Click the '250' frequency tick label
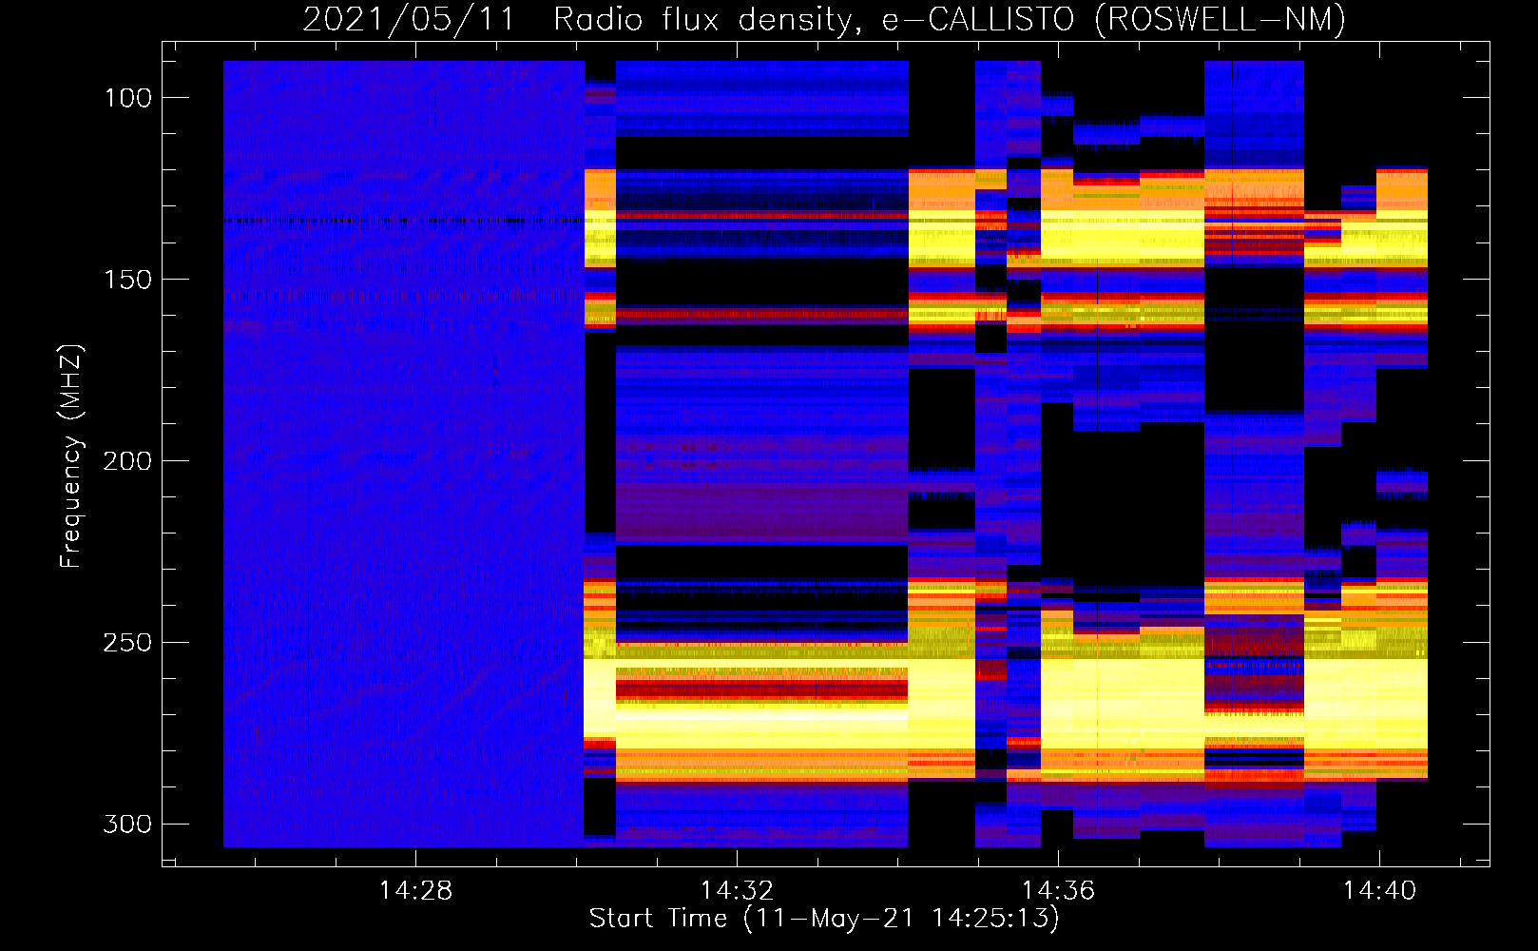The image size is (1538, 951). pos(128,643)
